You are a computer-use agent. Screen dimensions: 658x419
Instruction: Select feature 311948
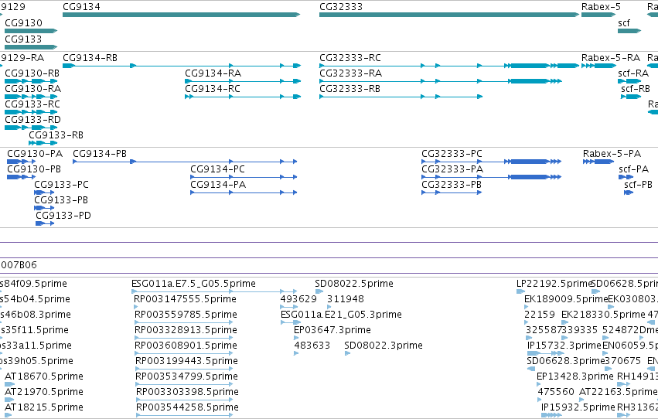[329, 307]
